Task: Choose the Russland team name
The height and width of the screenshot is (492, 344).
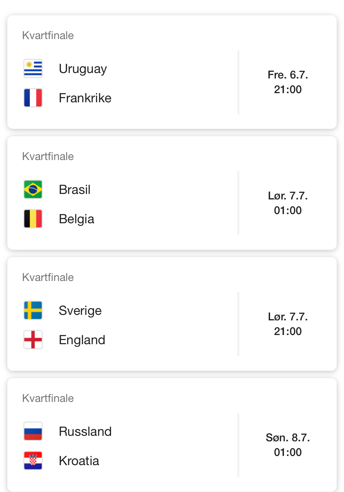Action: pos(85,432)
